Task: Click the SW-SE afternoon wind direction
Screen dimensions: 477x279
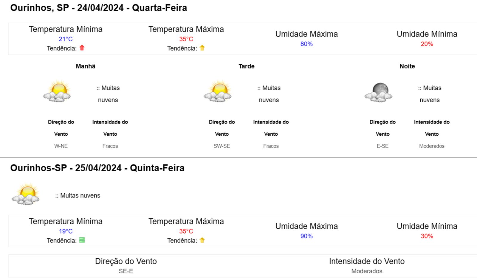Action: tap(222, 146)
